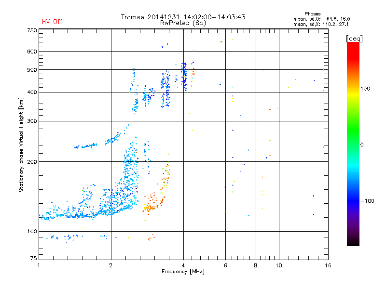This screenshot has width=386, height=289.
Task: Click the x-axis label "6"
Action: pos(225,265)
